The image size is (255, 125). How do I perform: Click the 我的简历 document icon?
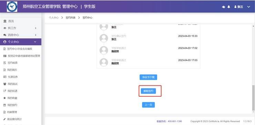[x=4, y=70]
